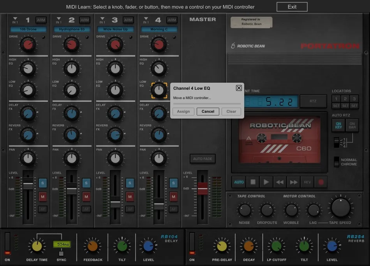
Task: Click the red Record button
Action: coord(321,182)
